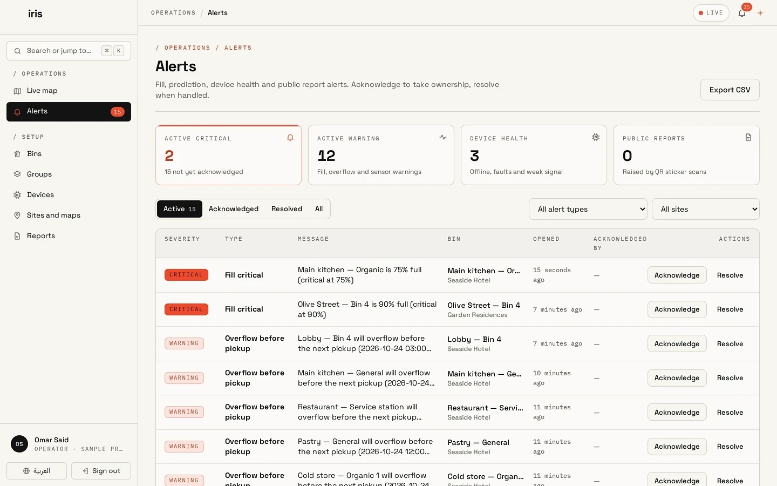Click the Bins trash icon in sidebar
The image size is (777, 486).
(x=17, y=154)
